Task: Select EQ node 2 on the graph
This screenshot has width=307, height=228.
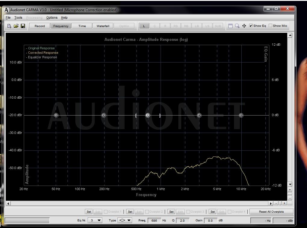Action: [104, 116]
